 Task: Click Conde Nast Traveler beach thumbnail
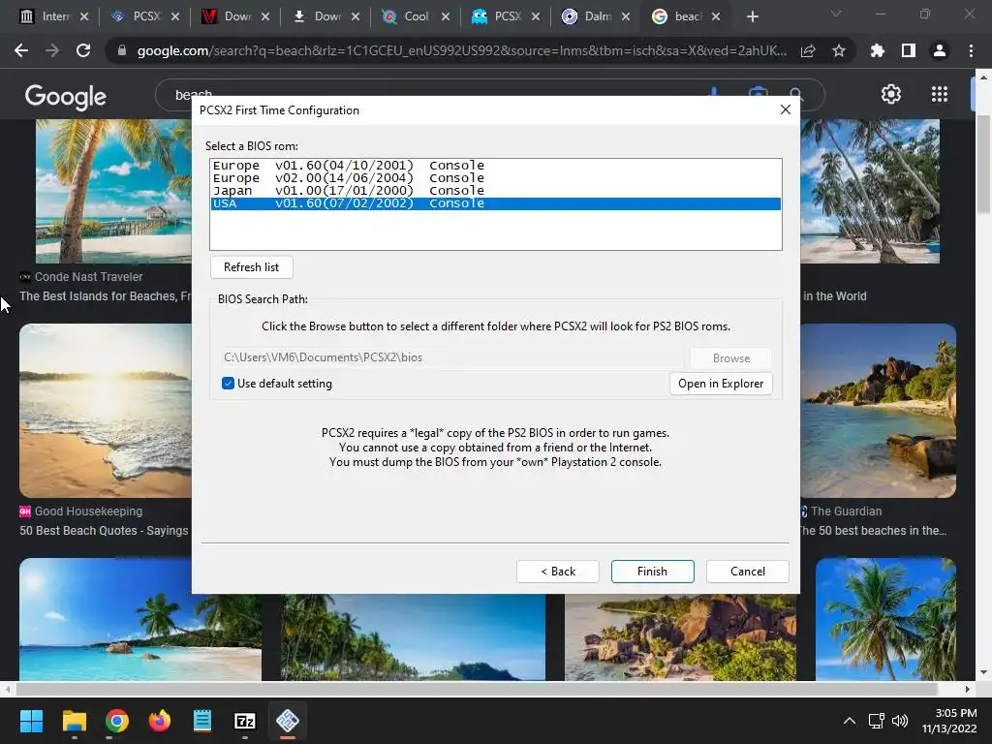(113, 191)
